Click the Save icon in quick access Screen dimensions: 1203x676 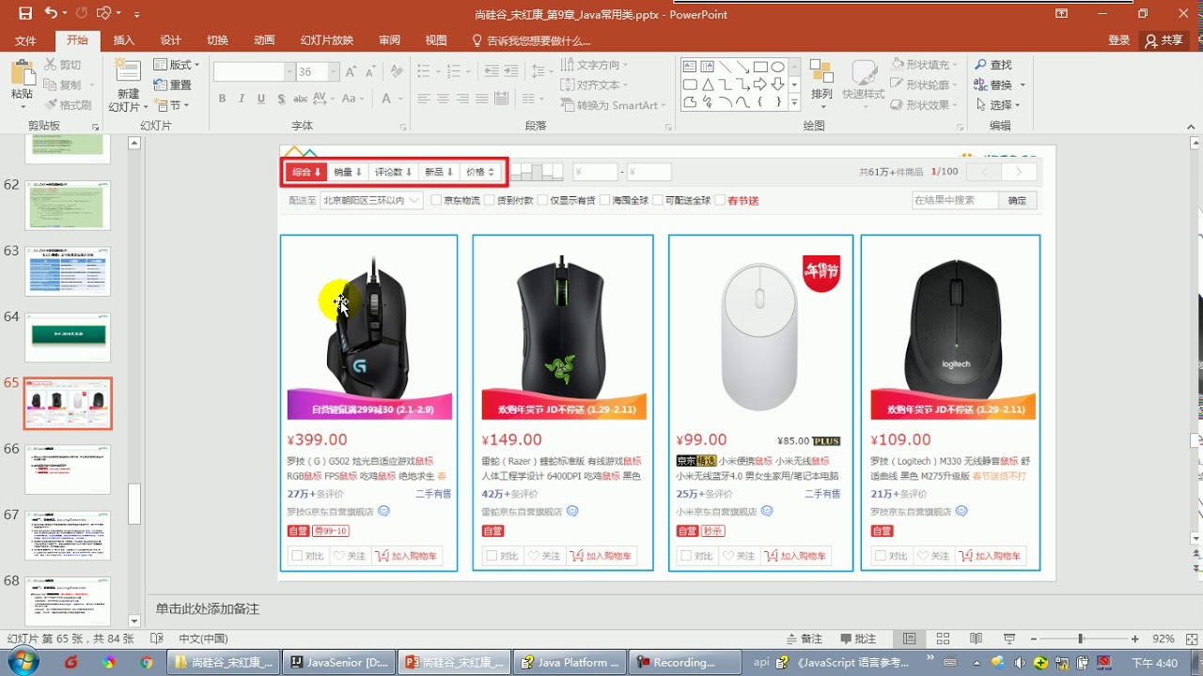click(x=25, y=13)
